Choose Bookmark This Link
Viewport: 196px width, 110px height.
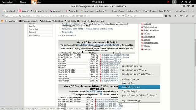139,79
